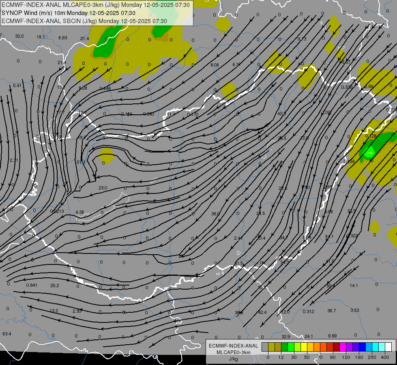Select the olive yellow-green legend swatch
The image size is (397, 365).
click(x=271, y=347)
